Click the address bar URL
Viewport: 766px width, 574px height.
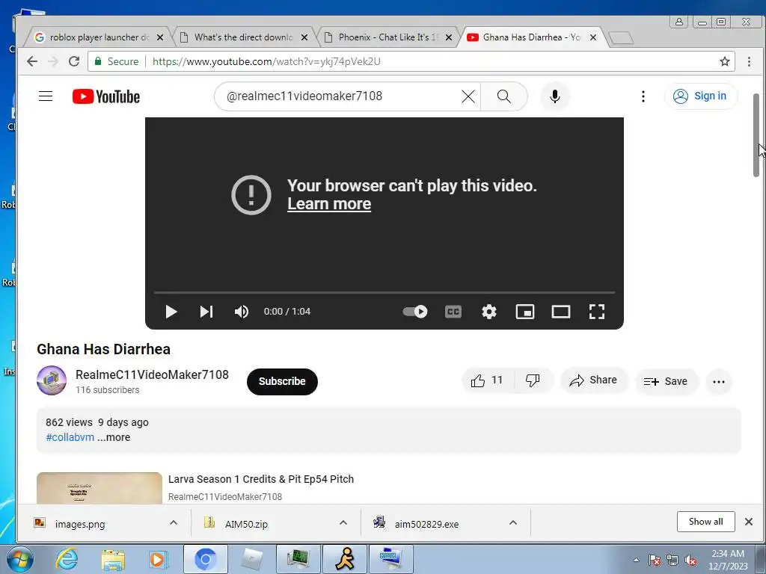click(266, 61)
